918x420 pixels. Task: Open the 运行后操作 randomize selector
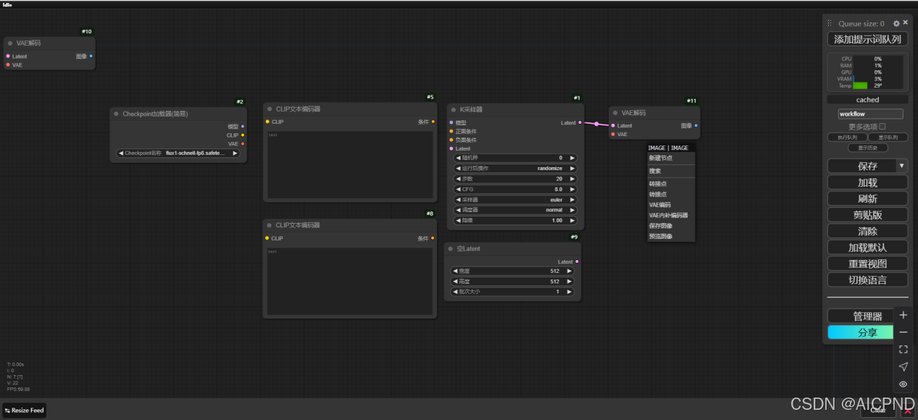[x=515, y=168]
